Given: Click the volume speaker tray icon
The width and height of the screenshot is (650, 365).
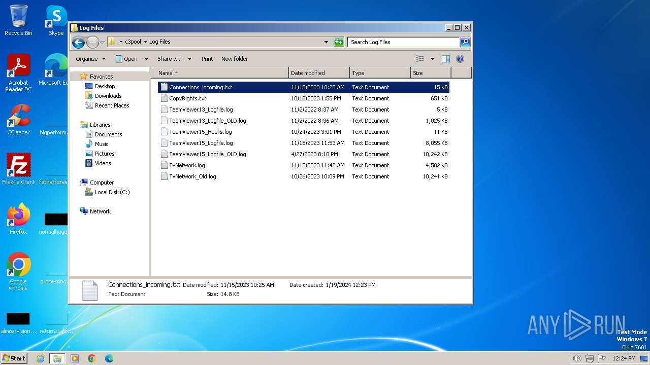Looking at the screenshot, I should 577,358.
